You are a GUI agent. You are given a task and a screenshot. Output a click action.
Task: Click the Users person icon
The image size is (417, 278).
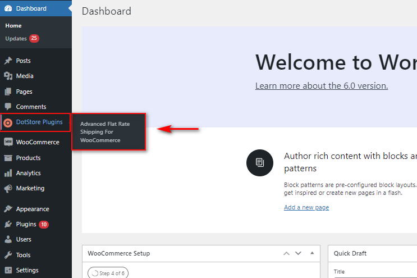(8, 239)
